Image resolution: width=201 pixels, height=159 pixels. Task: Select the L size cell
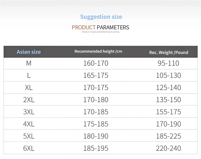(x=29, y=75)
